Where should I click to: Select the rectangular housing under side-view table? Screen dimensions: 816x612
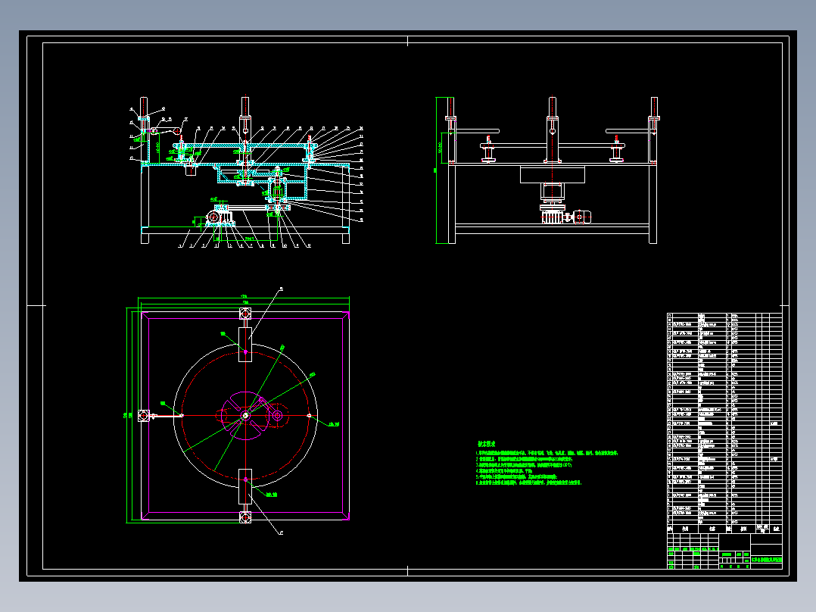tap(552, 174)
